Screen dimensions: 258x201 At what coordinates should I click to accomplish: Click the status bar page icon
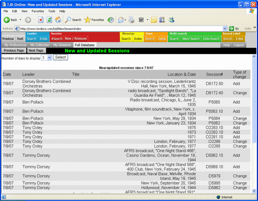pos(4,197)
